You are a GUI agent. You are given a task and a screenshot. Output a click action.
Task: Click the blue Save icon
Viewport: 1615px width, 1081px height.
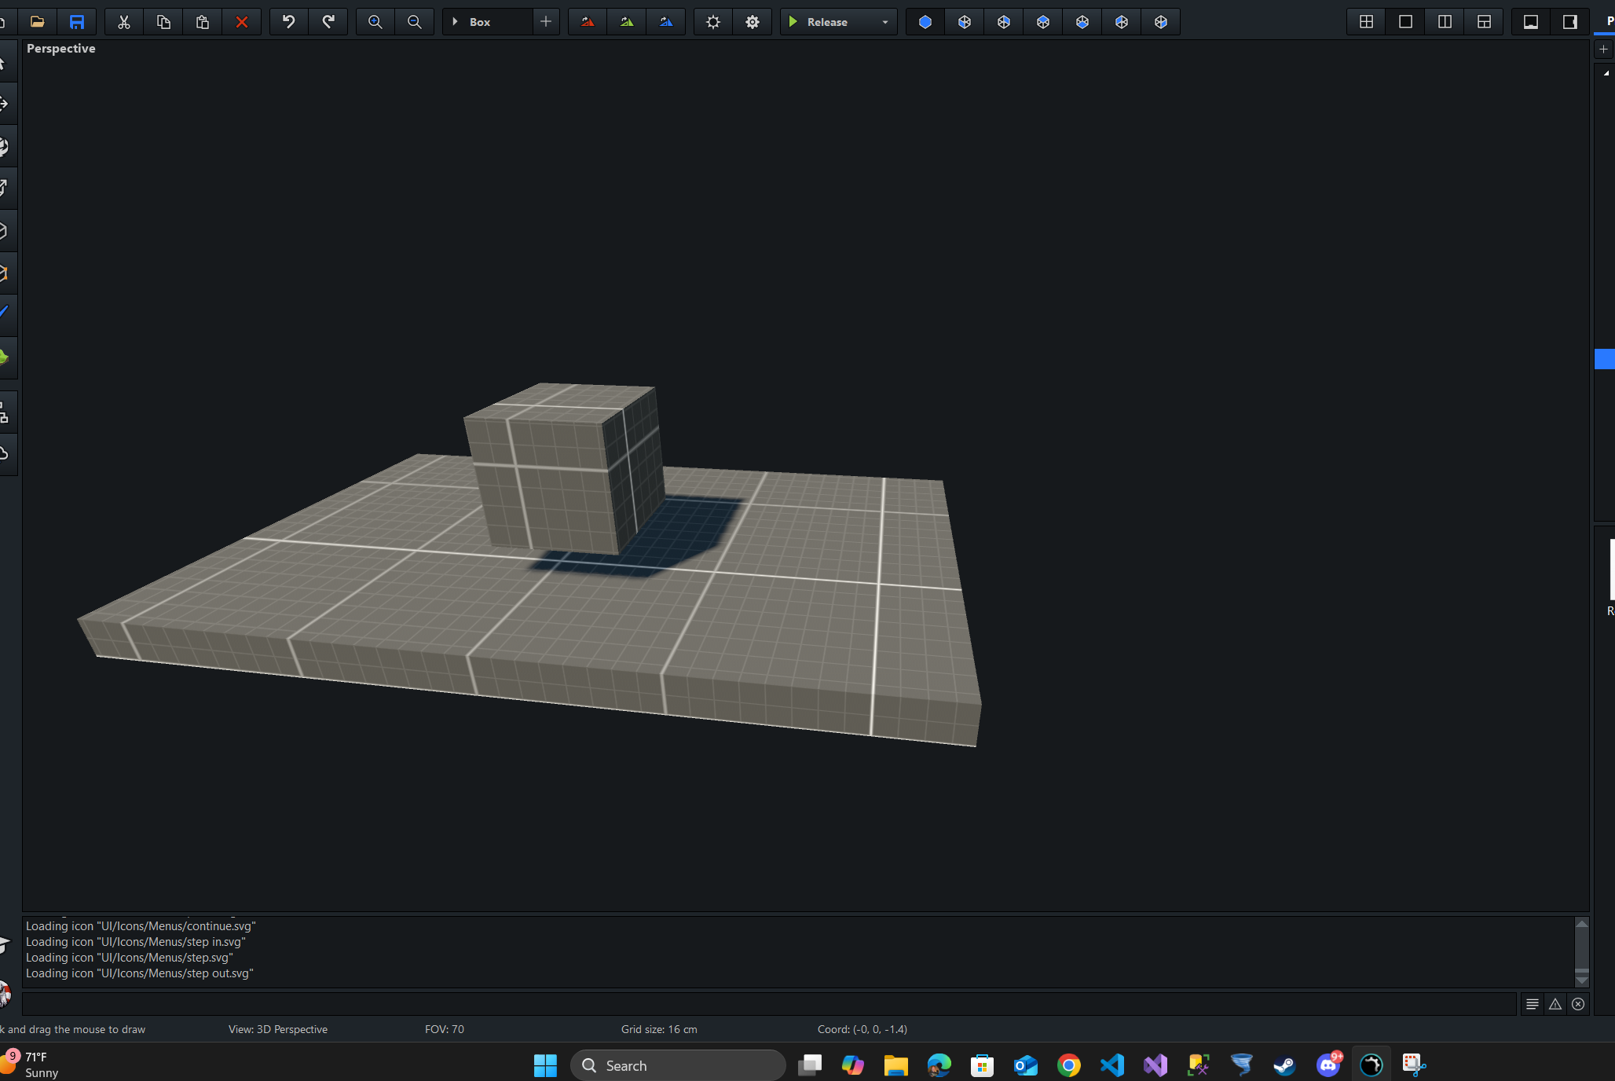pos(77,22)
